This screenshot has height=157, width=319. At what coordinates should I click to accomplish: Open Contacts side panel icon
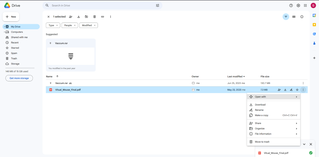pos(314,43)
